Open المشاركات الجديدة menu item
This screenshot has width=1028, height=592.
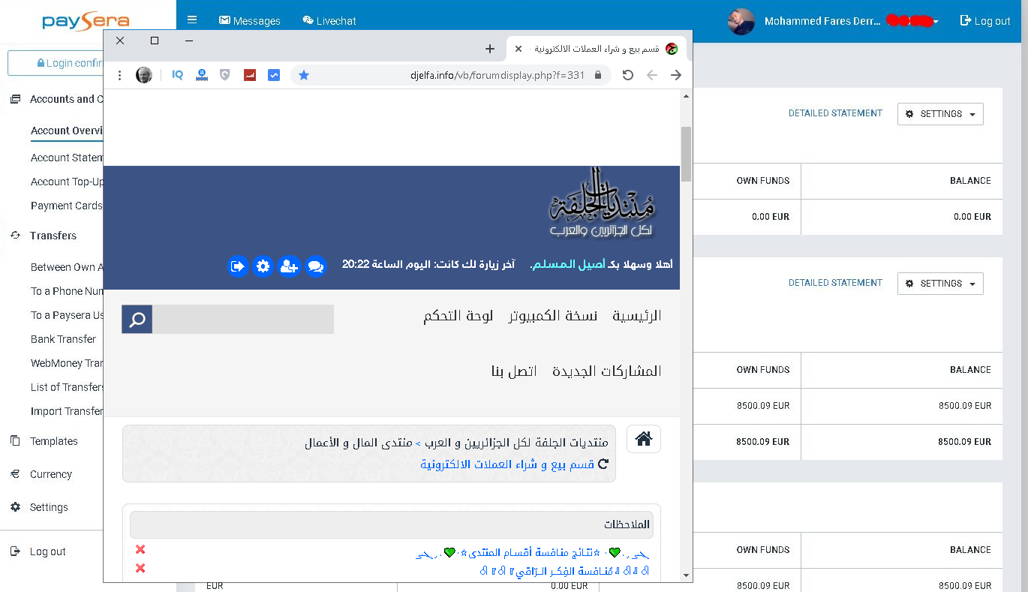(x=607, y=371)
